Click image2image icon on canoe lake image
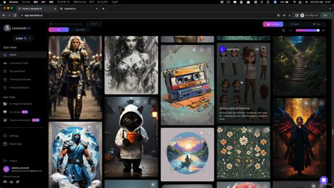The image size is (334, 188). 201,133
